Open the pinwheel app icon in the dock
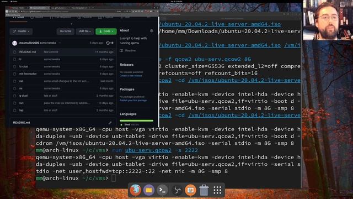This screenshot has width=353, height=199. tap(176, 190)
